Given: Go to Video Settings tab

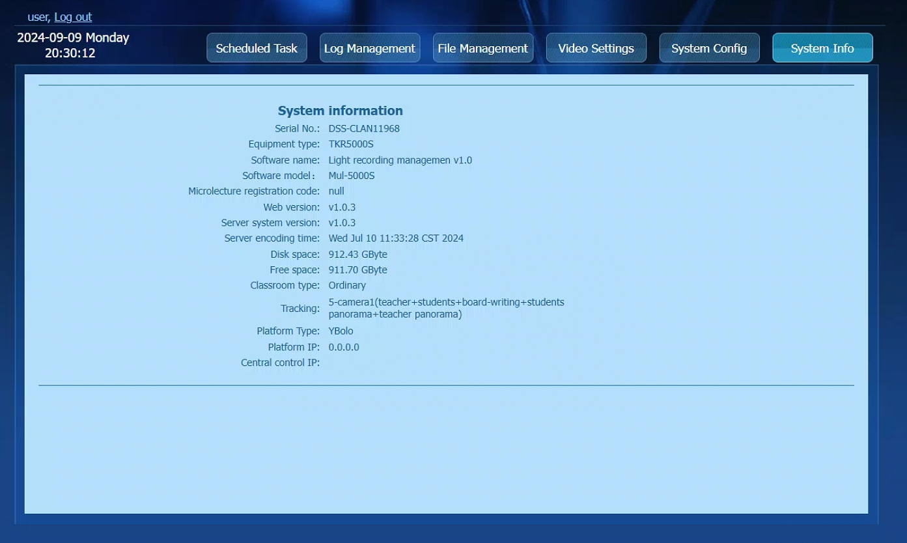Looking at the screenshot, I should [x=596, y=48].
